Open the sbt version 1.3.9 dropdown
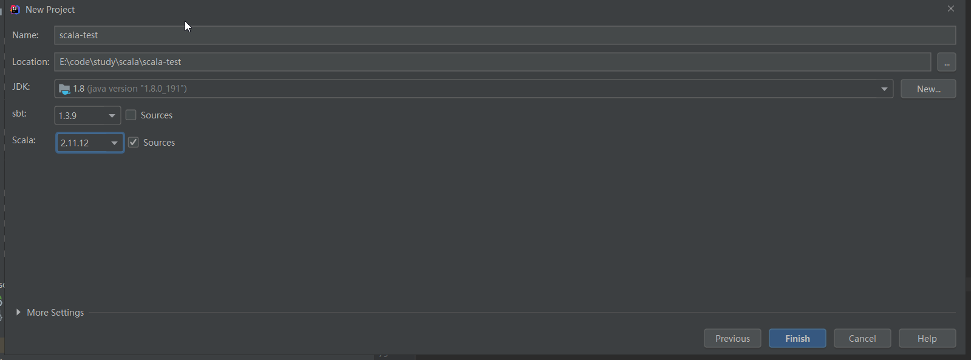Screen dimensions: 971x360 click(87, 115)
